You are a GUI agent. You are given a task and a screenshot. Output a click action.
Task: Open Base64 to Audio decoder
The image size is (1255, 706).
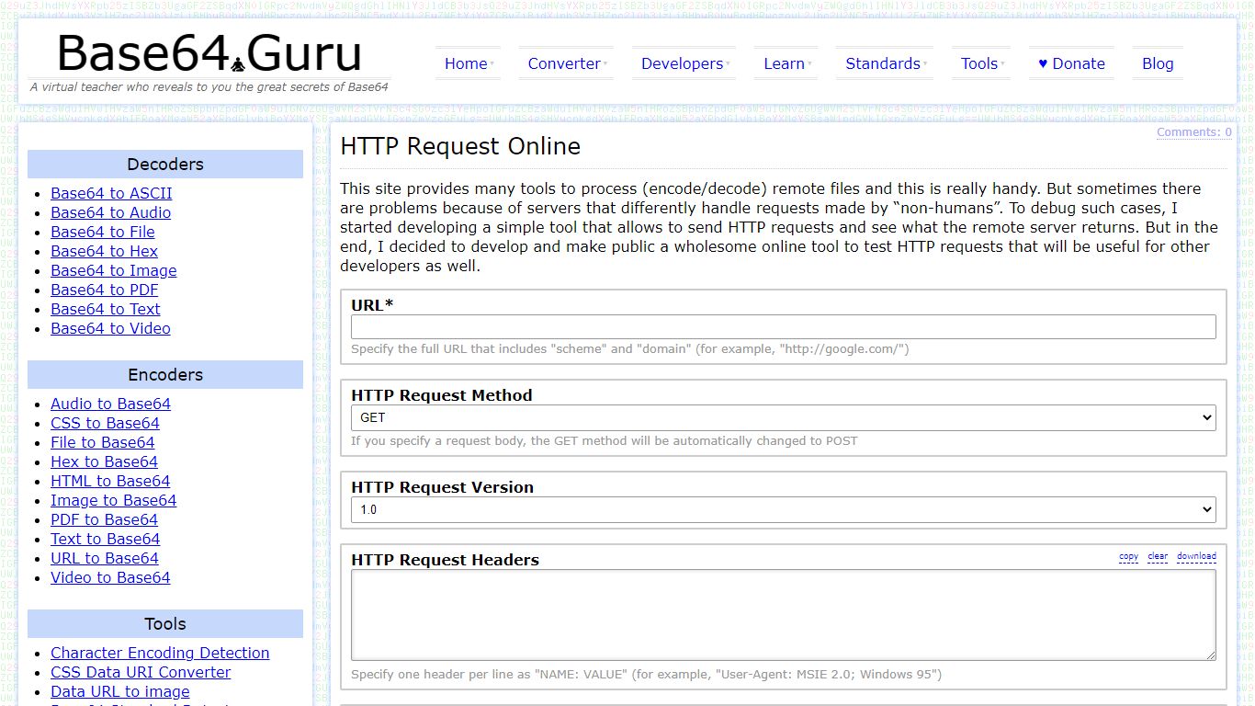(110, 212)
